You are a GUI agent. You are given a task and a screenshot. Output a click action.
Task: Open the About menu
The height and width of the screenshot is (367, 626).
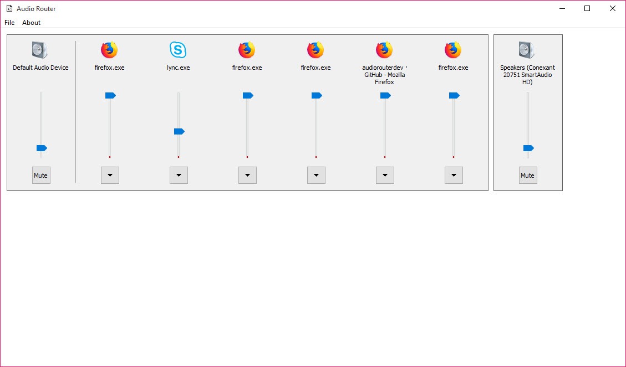click(x=31, y=23)
